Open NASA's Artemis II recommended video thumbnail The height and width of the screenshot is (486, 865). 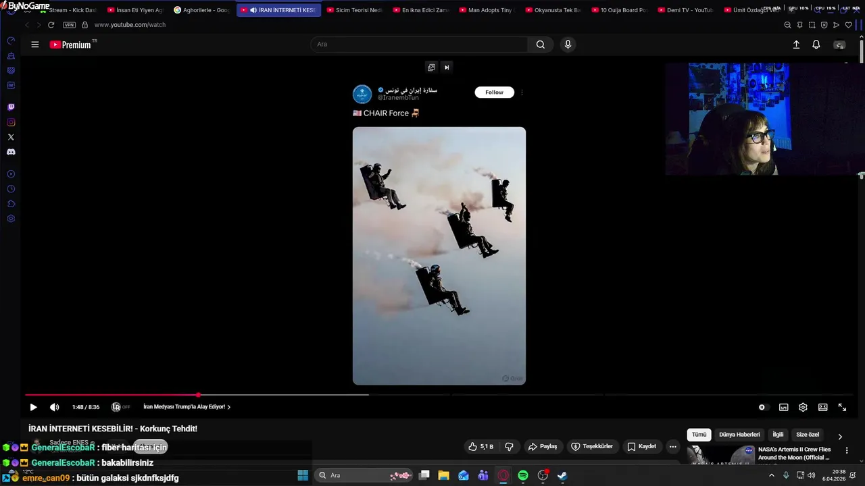click(720, 454)
